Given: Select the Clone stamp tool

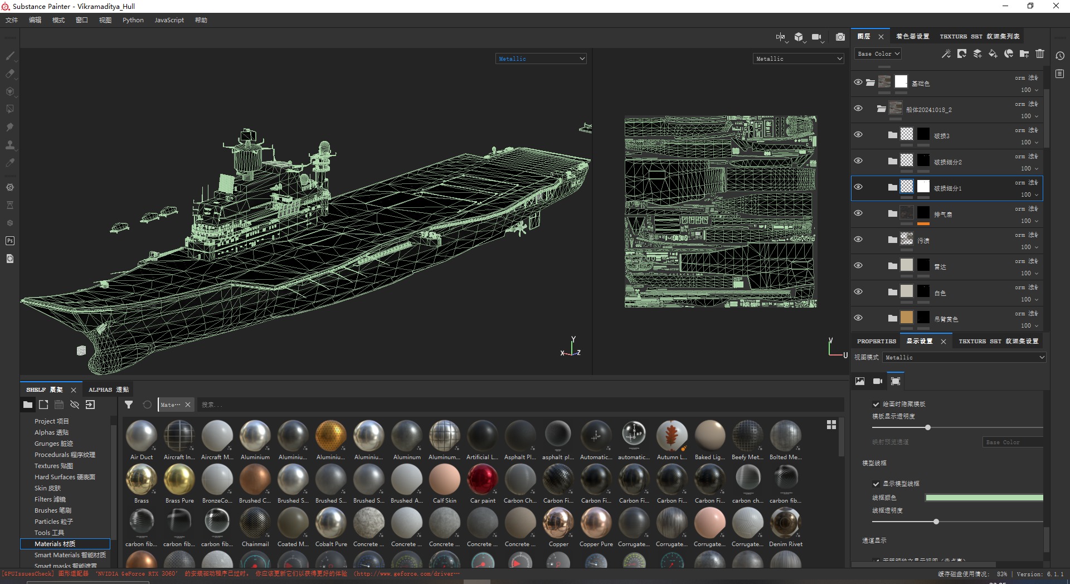Looking at the screenshot, I should [9, 145].
